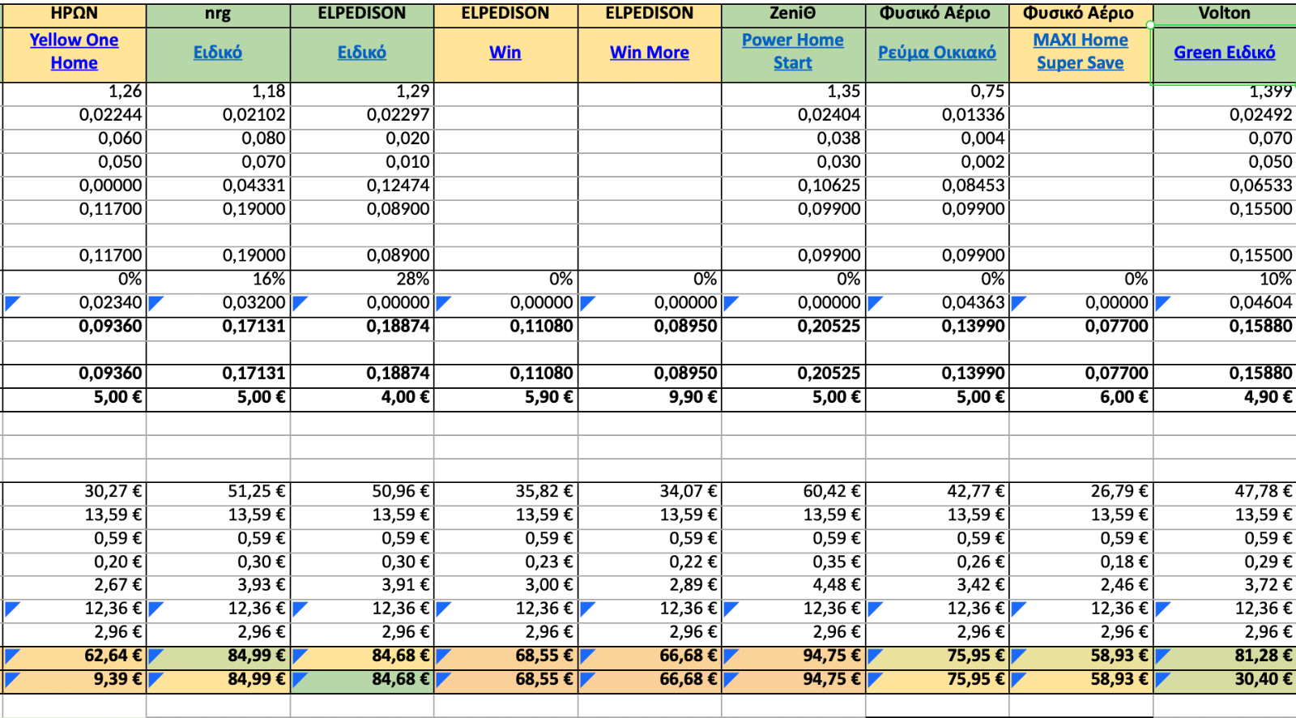Screen dimensions: 1296x718
Task: Open the Ειδικό link under nrg
Action: click(x=218, y=53)
